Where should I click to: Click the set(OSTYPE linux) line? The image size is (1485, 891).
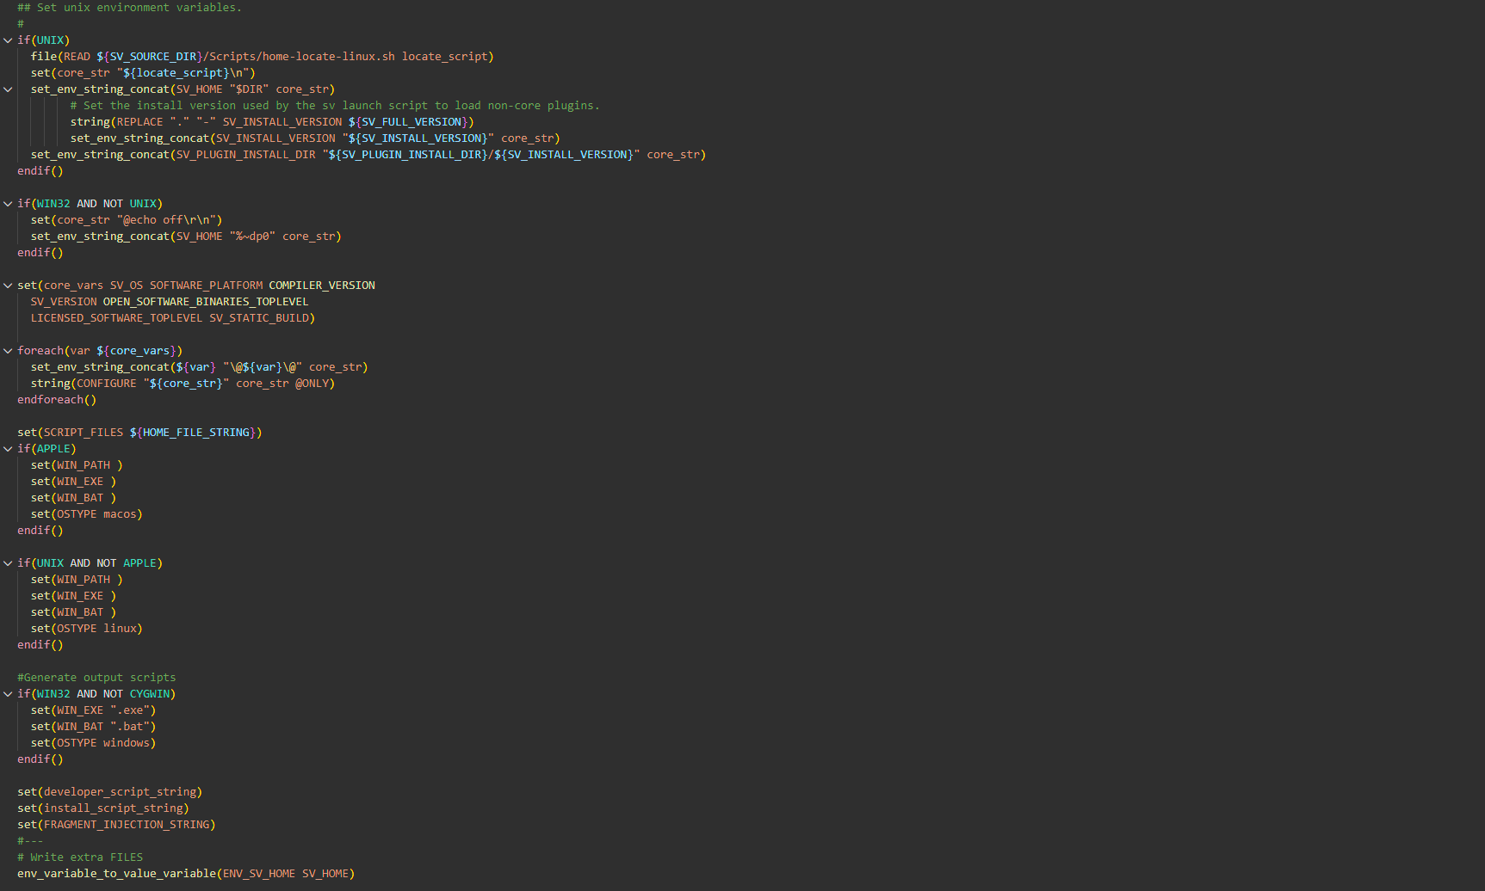86,629
